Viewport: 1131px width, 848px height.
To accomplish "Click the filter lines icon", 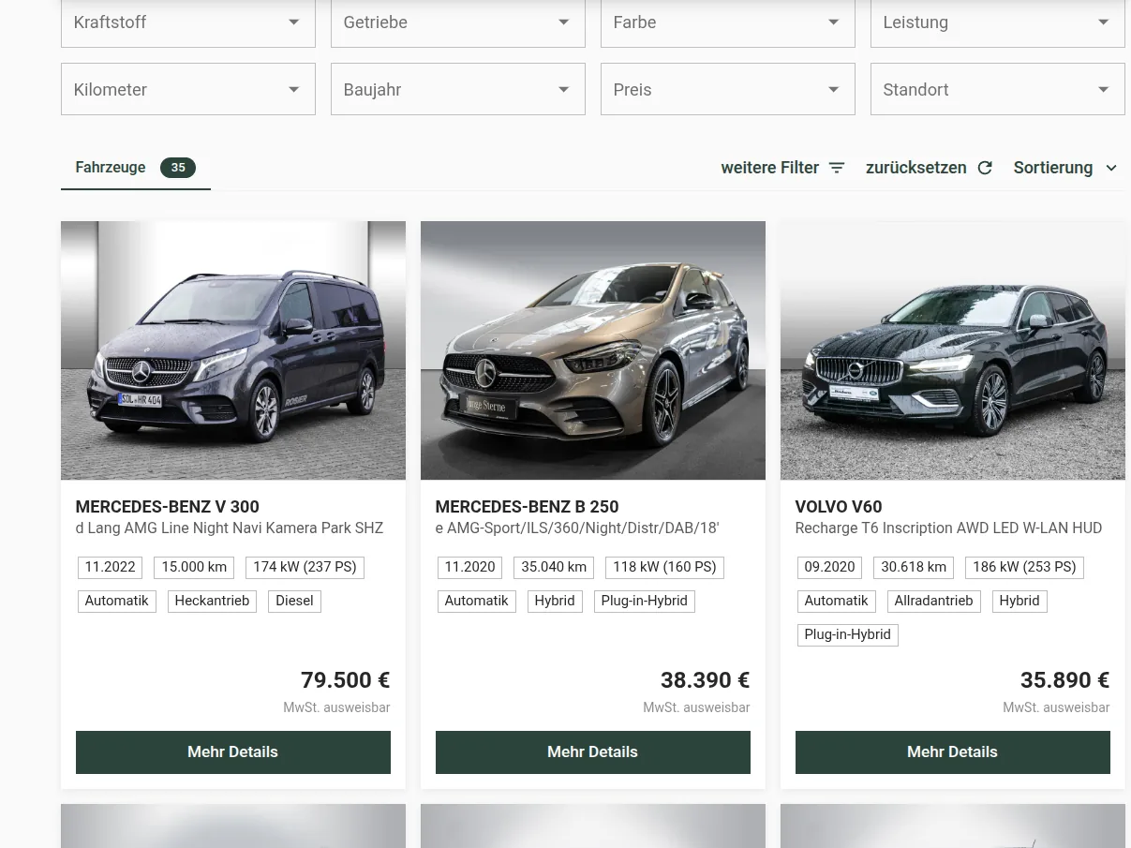I will [x=837, y=168].
